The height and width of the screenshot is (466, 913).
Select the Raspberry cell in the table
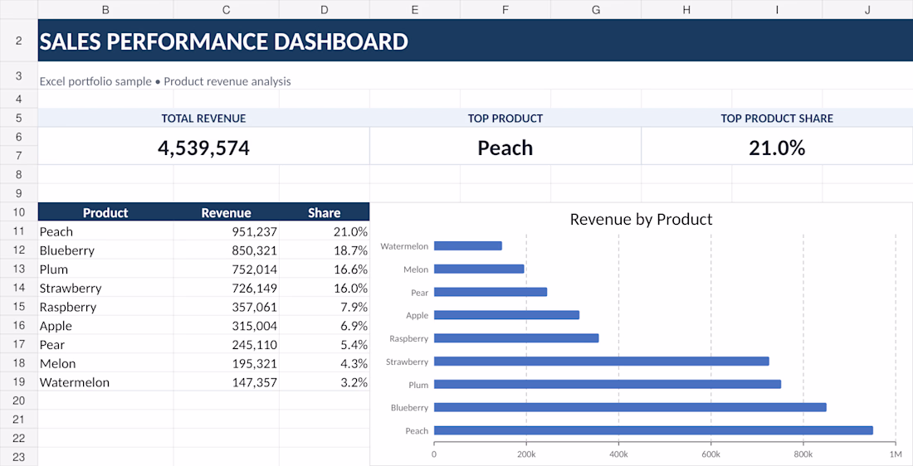pyautogui.click(x=105, y=307)
